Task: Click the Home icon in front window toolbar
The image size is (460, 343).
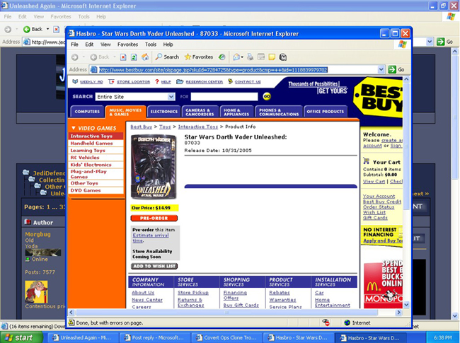Action: pyautogui.click(x=145, y=57)
